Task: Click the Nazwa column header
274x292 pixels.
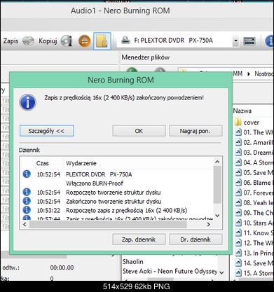Action: 242,111
